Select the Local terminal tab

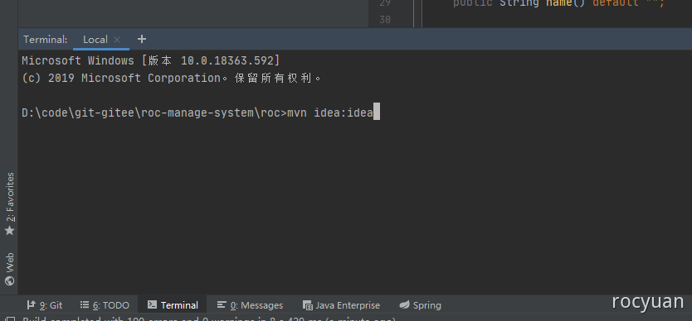click(95, 40)
